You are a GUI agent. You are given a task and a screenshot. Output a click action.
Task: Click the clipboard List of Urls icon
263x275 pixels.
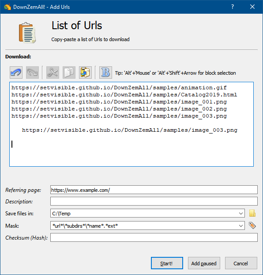pyautogui.click(x=27, y=33)
